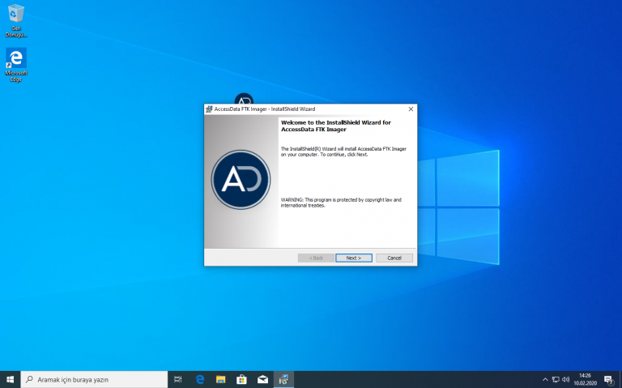The image size is (622, 388).
Task: Click the installer's taskbar button
Action: click(x=283, y=380)
